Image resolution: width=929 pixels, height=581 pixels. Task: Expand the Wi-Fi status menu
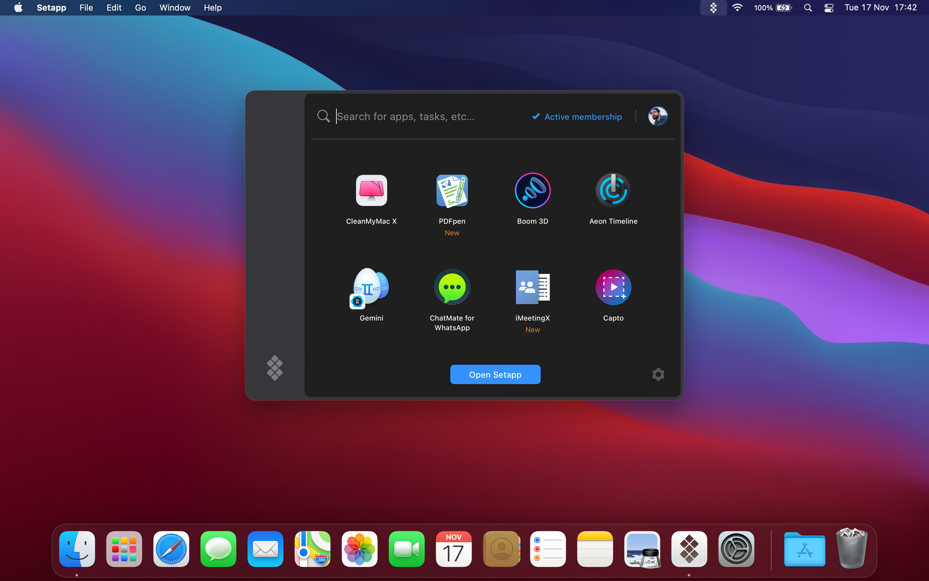(737, 8)
